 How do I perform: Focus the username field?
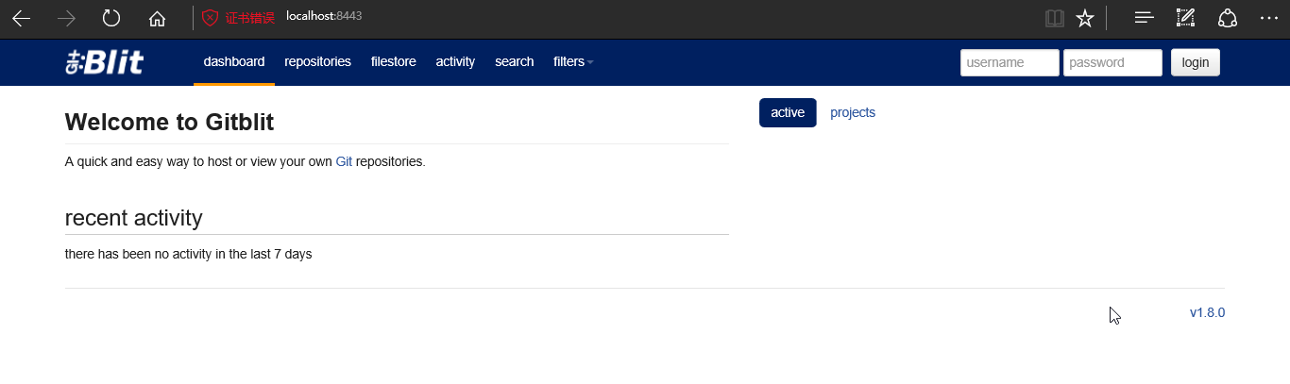(1010, 62)
